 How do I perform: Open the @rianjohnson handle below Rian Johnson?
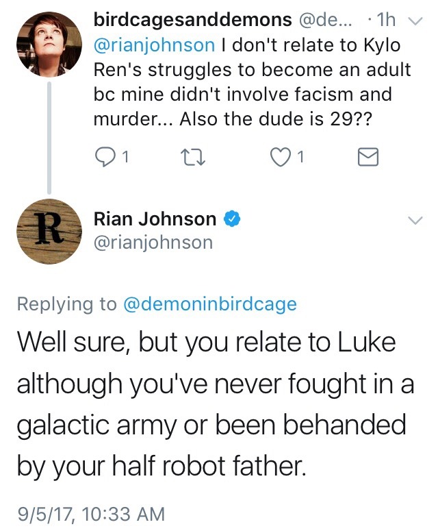point(153,242)
